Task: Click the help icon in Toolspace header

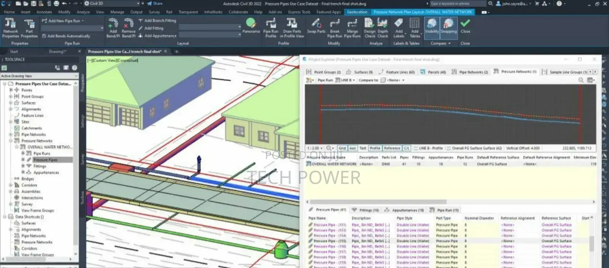Action: pyautogui.click(x=75, y=68)
